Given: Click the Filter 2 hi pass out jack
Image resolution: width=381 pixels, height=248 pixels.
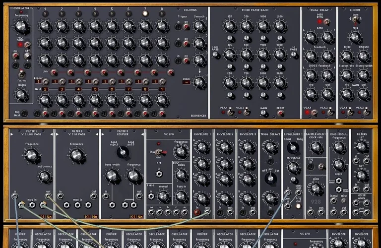Looking at the screenshot, I should click(94, 196).
